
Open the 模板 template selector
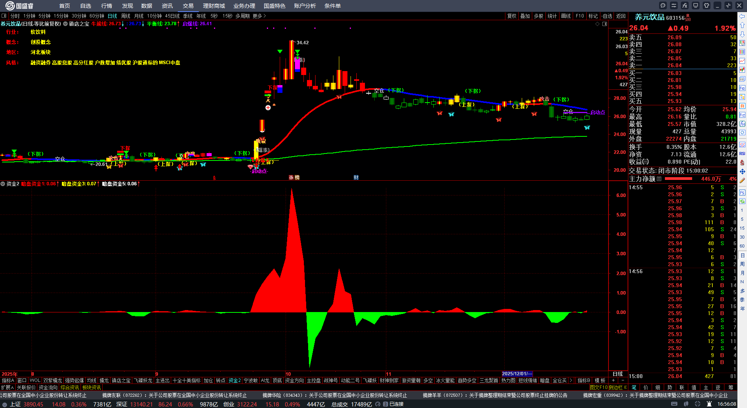(600, 380)
